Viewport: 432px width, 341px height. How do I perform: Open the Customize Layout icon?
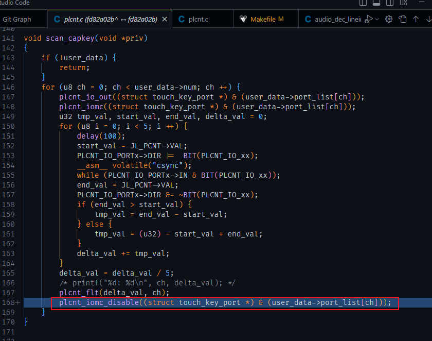click(x=403, y=3)
